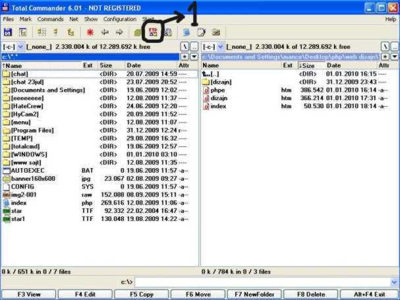This screenshot has width=400, height=300.
Task: Click the red star invert selection icon
Action: [x=90, y=32]
